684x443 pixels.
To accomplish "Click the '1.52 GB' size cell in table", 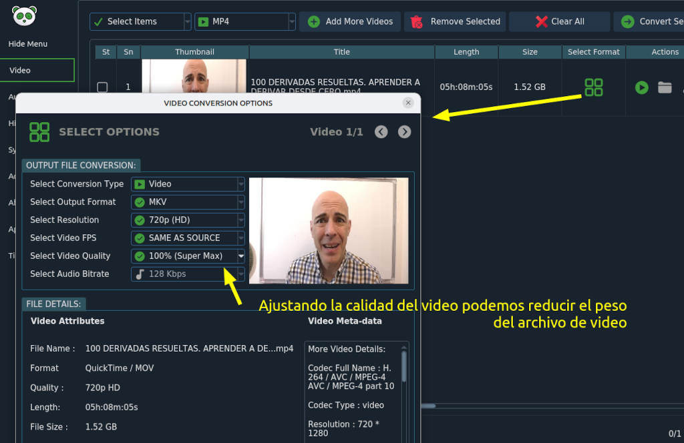I will click(530, 87).
